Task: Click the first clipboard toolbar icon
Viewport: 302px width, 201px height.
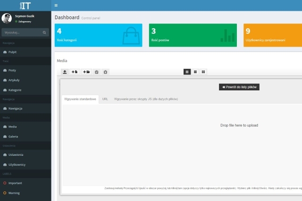Action: (x=96, y=72)
